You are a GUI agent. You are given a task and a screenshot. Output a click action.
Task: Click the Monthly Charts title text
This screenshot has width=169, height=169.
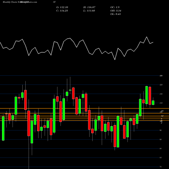(x=9, y=2)
